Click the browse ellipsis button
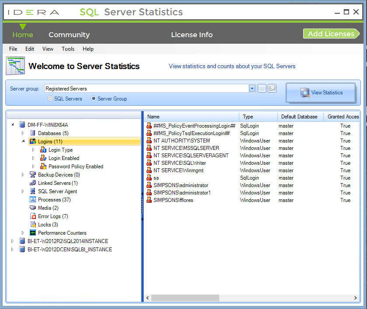367x309 pixels. tap(262, 88)
